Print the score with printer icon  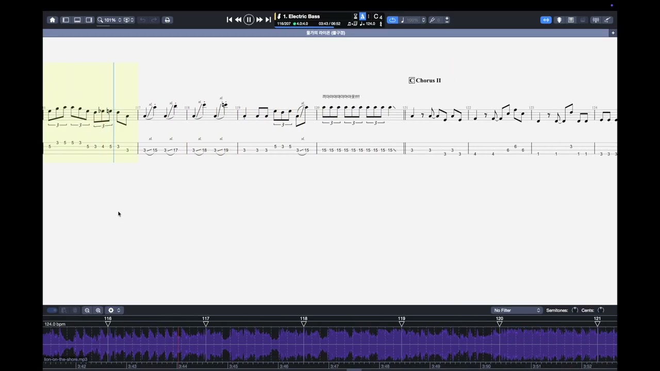[x=167, y=20]
